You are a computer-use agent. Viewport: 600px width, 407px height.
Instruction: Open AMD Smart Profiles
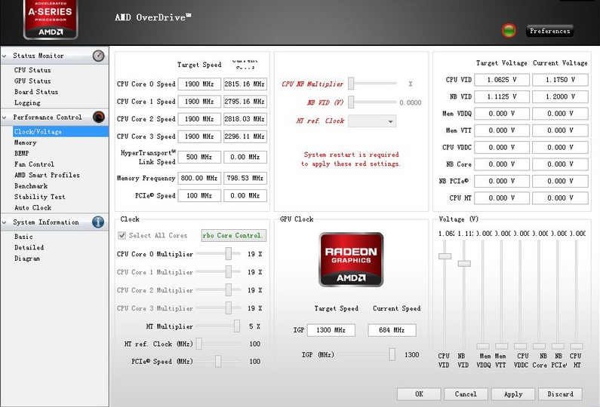point(47,175)
